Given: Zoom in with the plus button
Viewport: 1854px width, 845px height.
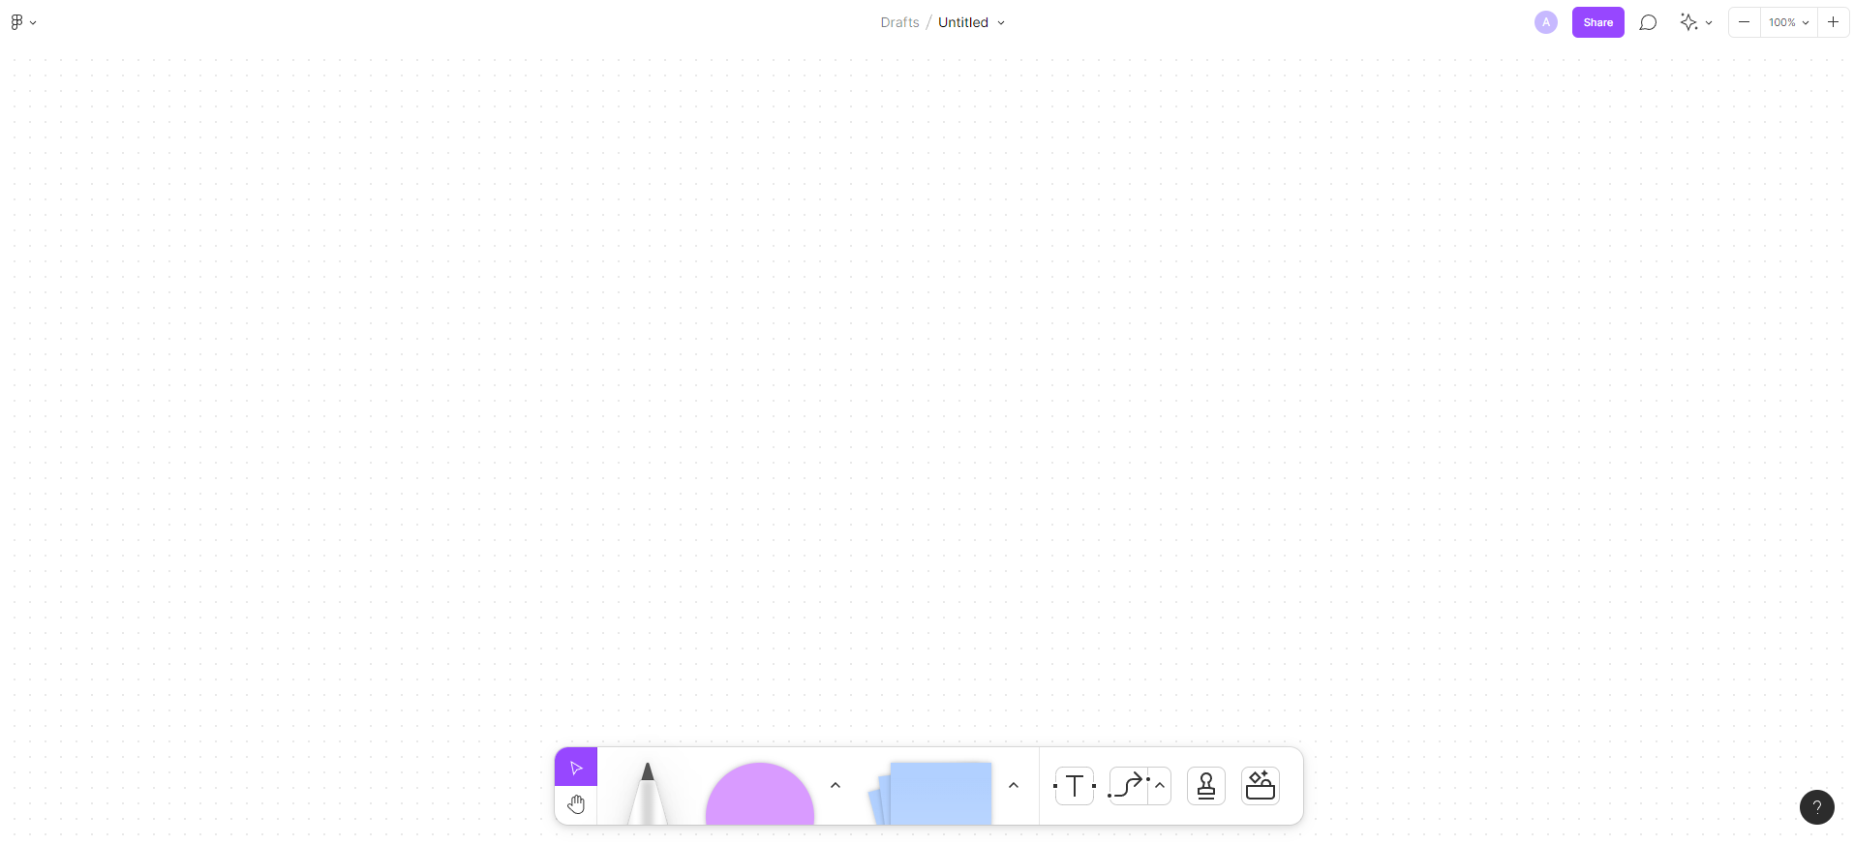Looking at the screenshot, I should 1833,22.
